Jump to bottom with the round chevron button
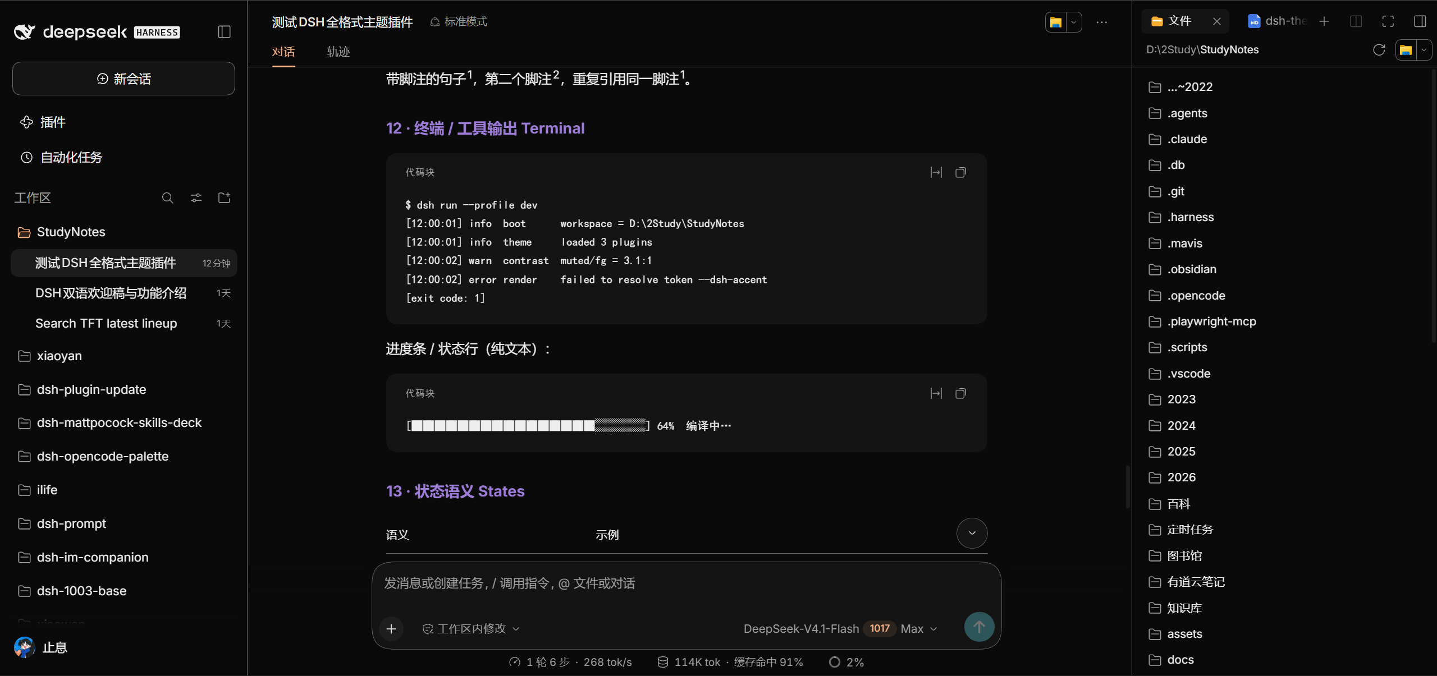Viewport: 1437px width, 676px height. click(x=972, y=533)
